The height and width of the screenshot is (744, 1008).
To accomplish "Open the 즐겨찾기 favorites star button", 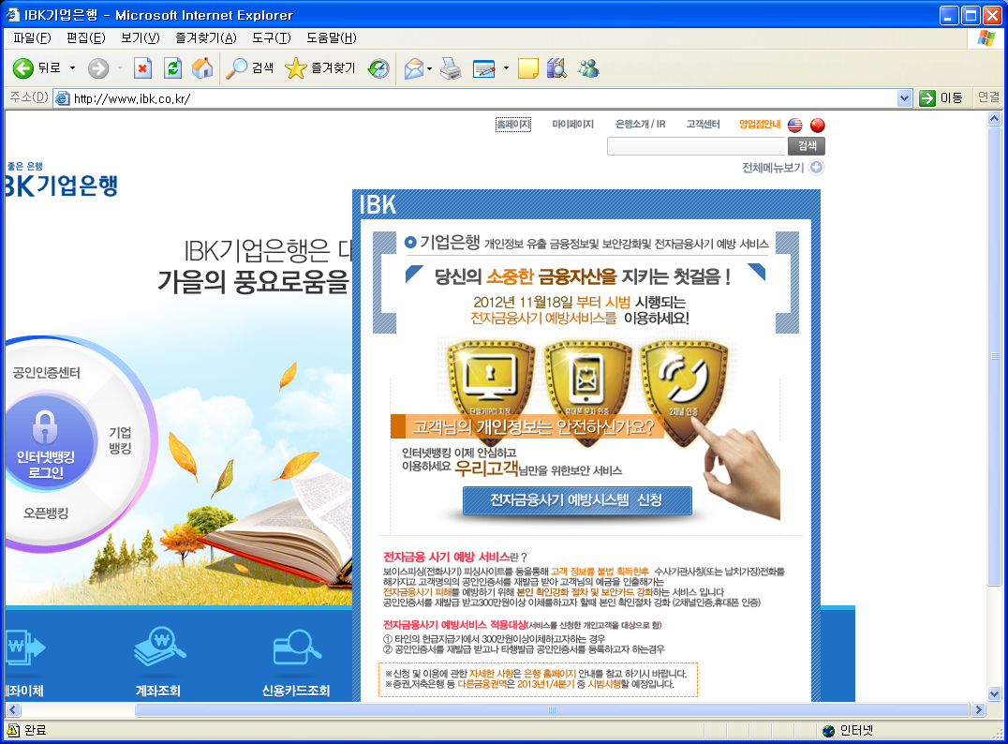I will click(x=320, y=68).
